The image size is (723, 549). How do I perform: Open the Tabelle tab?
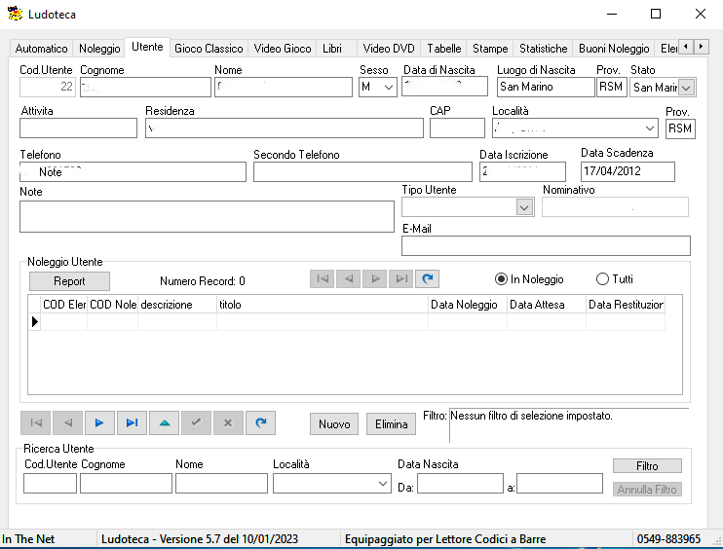[444, 49]
